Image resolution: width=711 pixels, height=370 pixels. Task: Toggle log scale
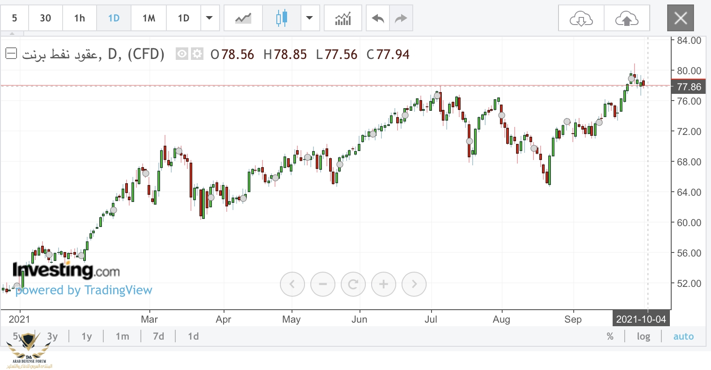(x=643, y=336)
